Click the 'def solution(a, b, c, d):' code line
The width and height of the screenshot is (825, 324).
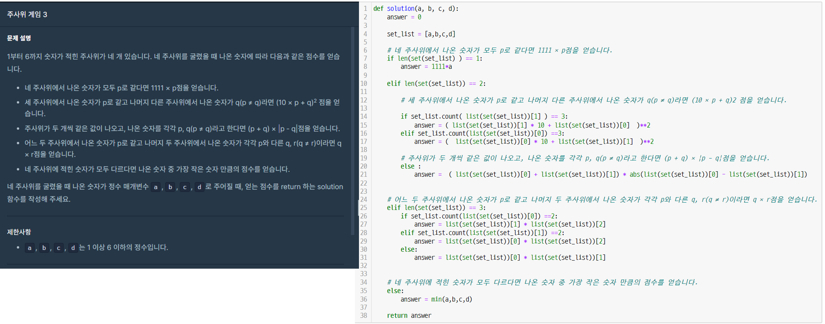point(416,9)
